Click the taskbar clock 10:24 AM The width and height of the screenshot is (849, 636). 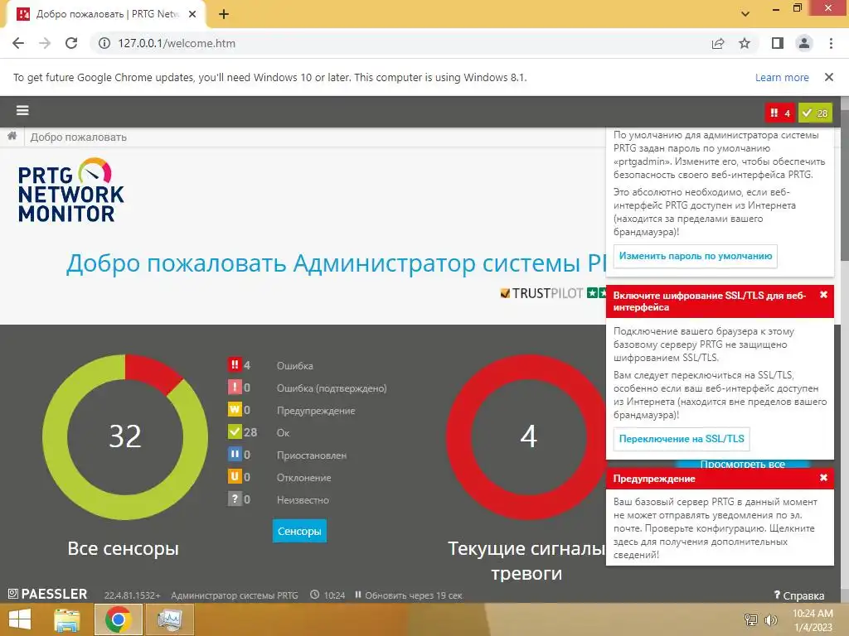pos(813,619)
